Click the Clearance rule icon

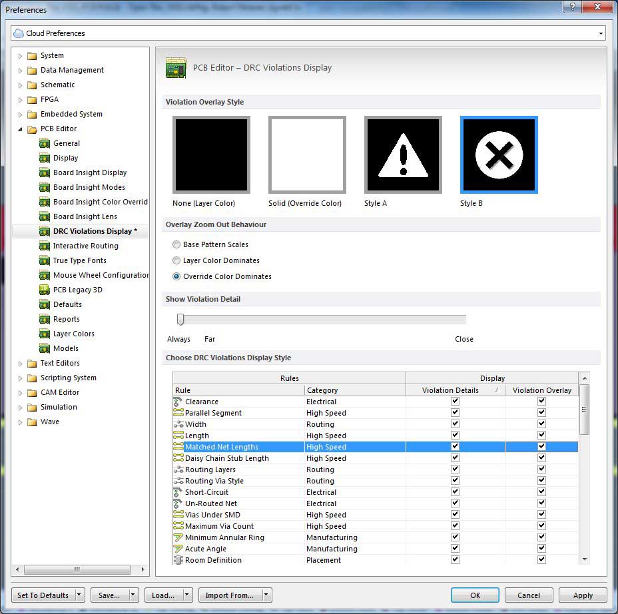(x=178, y=402)
